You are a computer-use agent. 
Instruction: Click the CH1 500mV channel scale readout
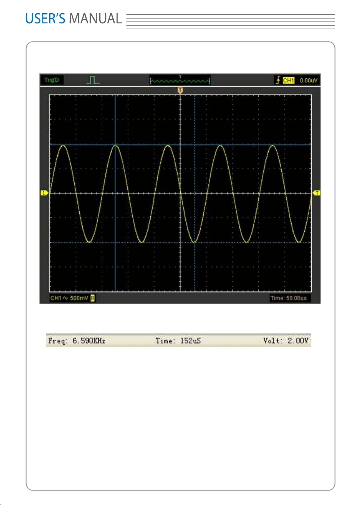click(69, 298)
